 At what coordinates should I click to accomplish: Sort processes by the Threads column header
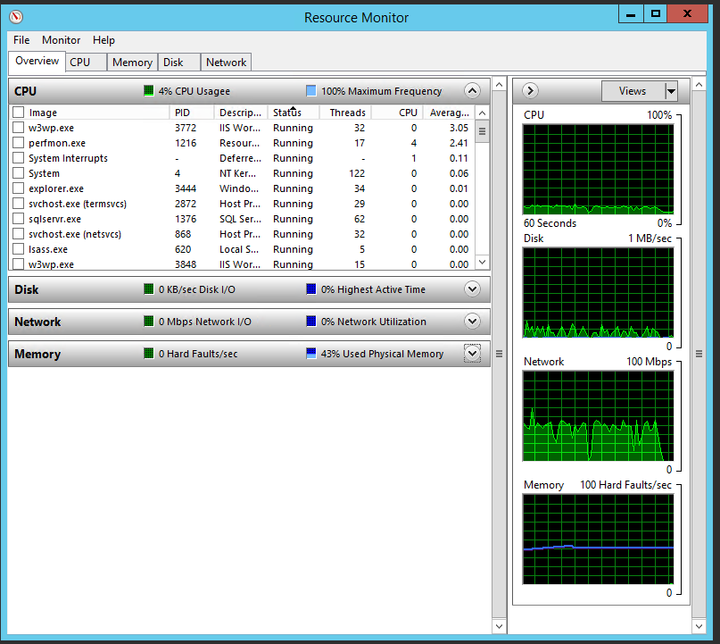coord(347,113)
